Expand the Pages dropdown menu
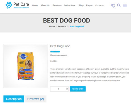 click(x=89, y=5)
